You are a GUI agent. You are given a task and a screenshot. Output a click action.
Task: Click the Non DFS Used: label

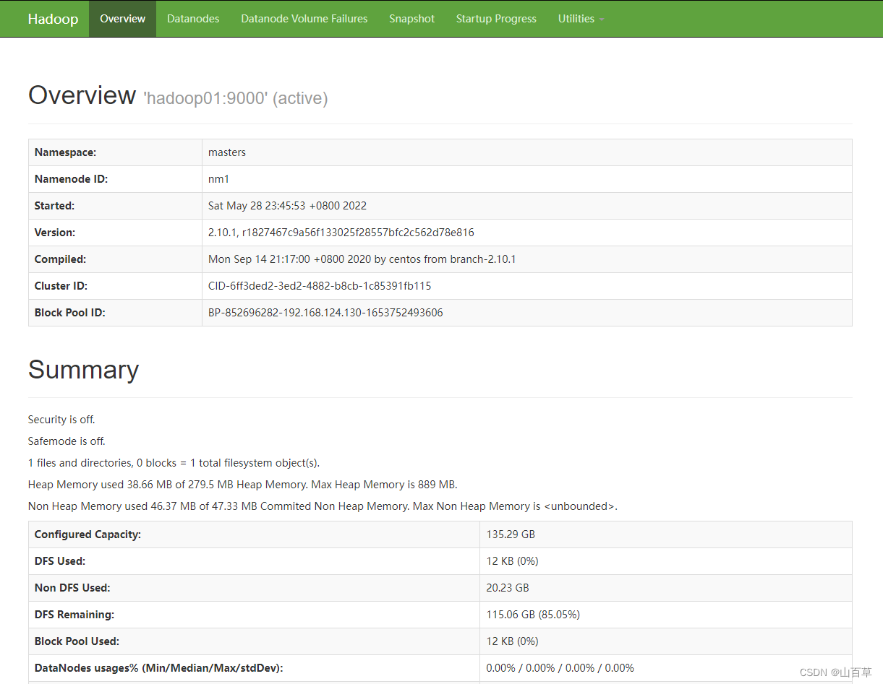click(72, 588)
